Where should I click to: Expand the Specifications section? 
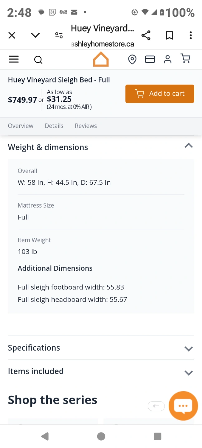(x=189, y=348)
